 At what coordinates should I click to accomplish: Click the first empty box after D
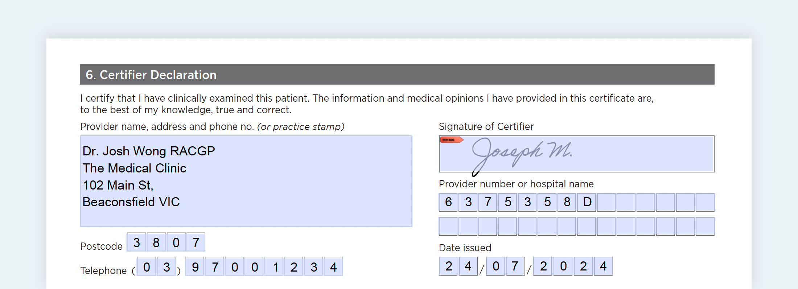click(606, 202)
